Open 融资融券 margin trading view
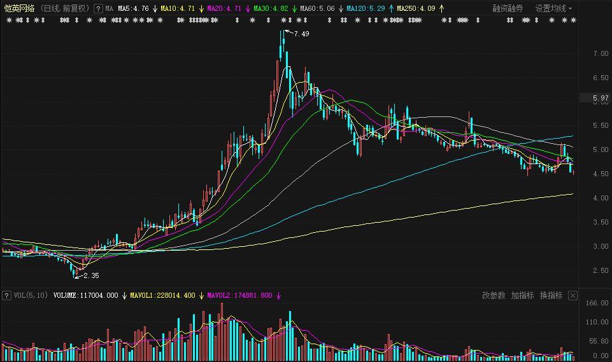The width and height of the screenshot is (612, 362). pos(508,8)
